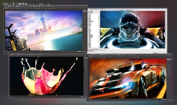Click first icon in skyline window upper toolbar row
Viewport: 177px width, 105px height.
point(5,7)
